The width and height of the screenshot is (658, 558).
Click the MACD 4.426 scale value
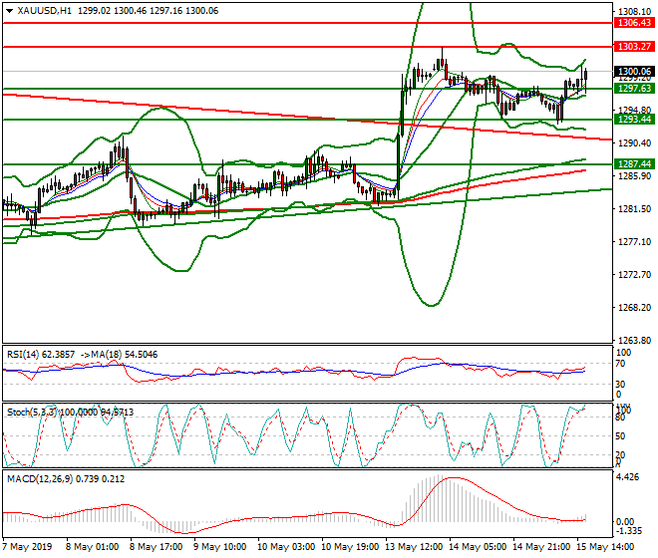pos(627,477)
